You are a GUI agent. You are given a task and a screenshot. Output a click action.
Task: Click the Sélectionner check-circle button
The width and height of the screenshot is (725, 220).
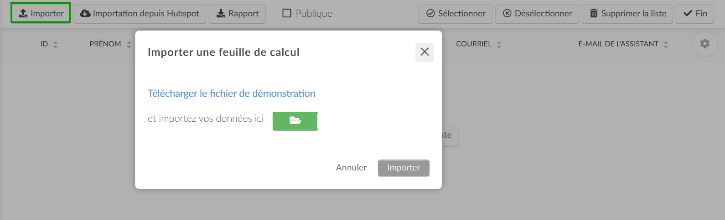coord(456,14)
